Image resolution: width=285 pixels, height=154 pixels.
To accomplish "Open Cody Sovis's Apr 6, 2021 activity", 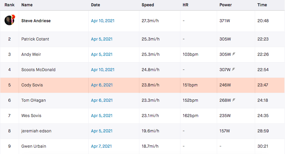I will click(102, 85).
